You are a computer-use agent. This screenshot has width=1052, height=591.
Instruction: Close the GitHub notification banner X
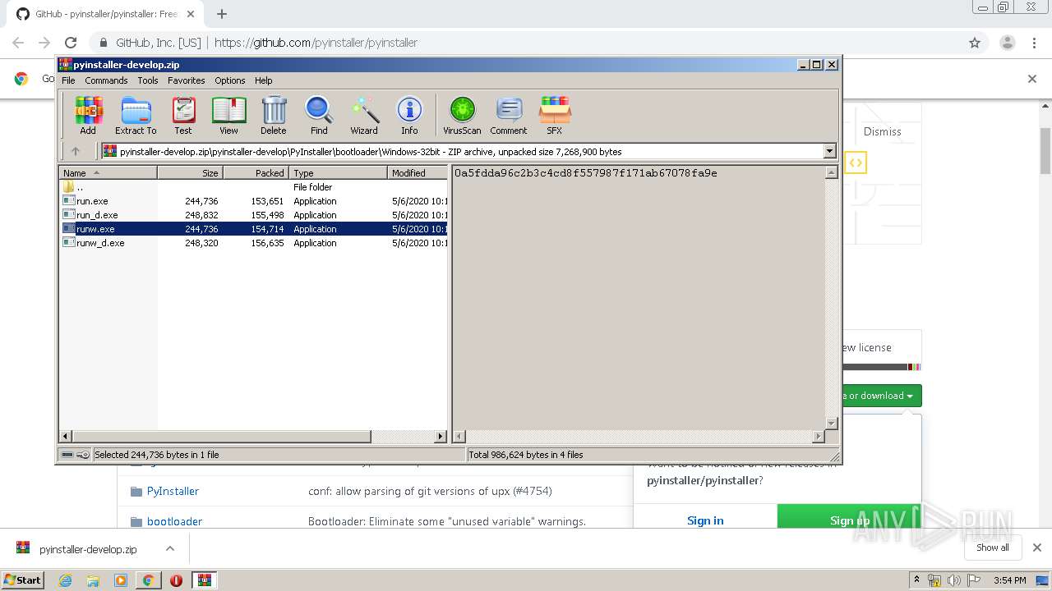[x=1031, y=79]
